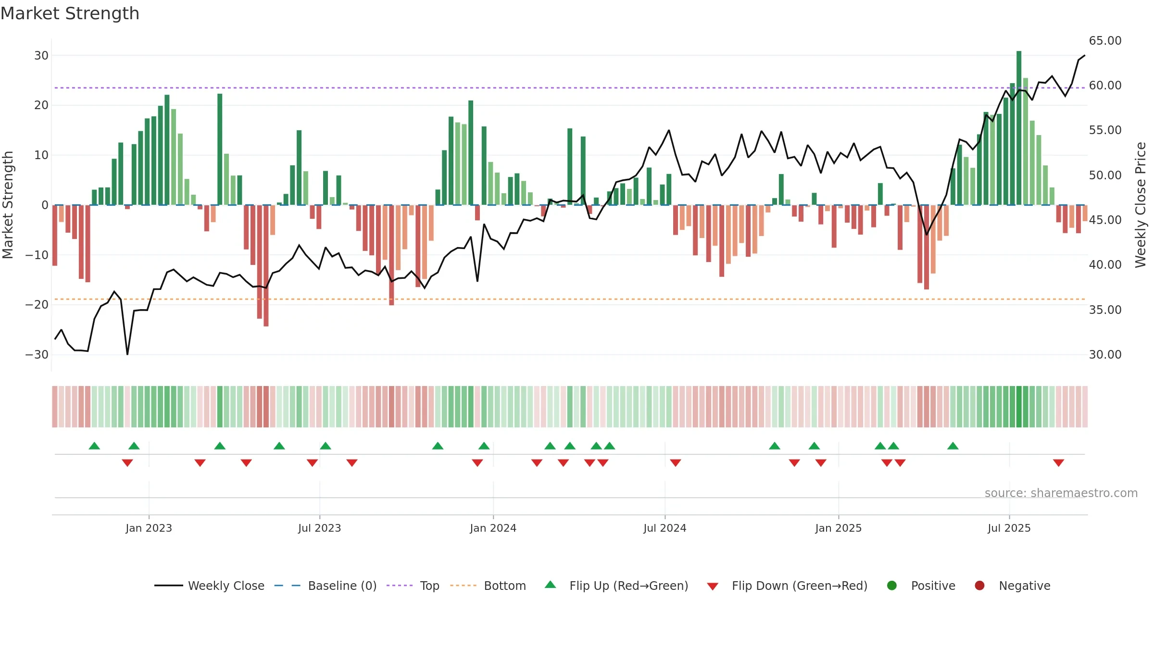Click the Flip Up green triangle legend icon
The height and width of the screenshot is (649, 1154).
tap(551, 585)
